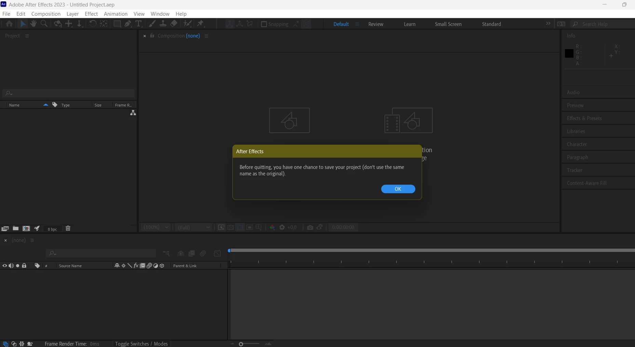Image resolution: width=635 pixels, height=347 pixels.
Task: Select the Orbit camera tool
Action: pos(58,24)
